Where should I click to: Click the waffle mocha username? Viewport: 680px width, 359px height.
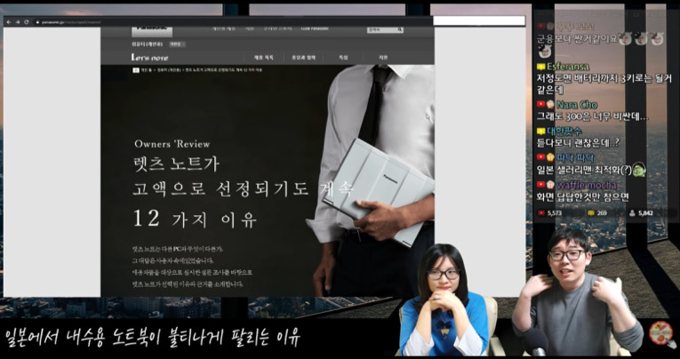(587, 185)
